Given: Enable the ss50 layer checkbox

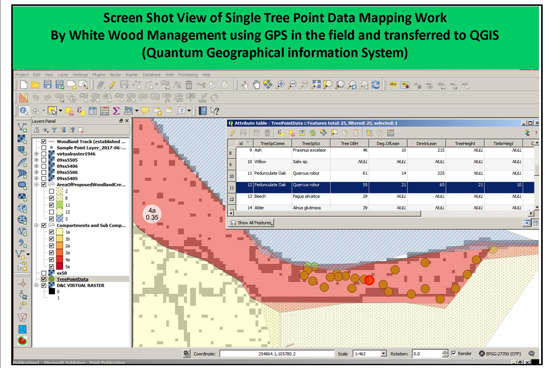Looking at the screenshot, I should 44,273.
